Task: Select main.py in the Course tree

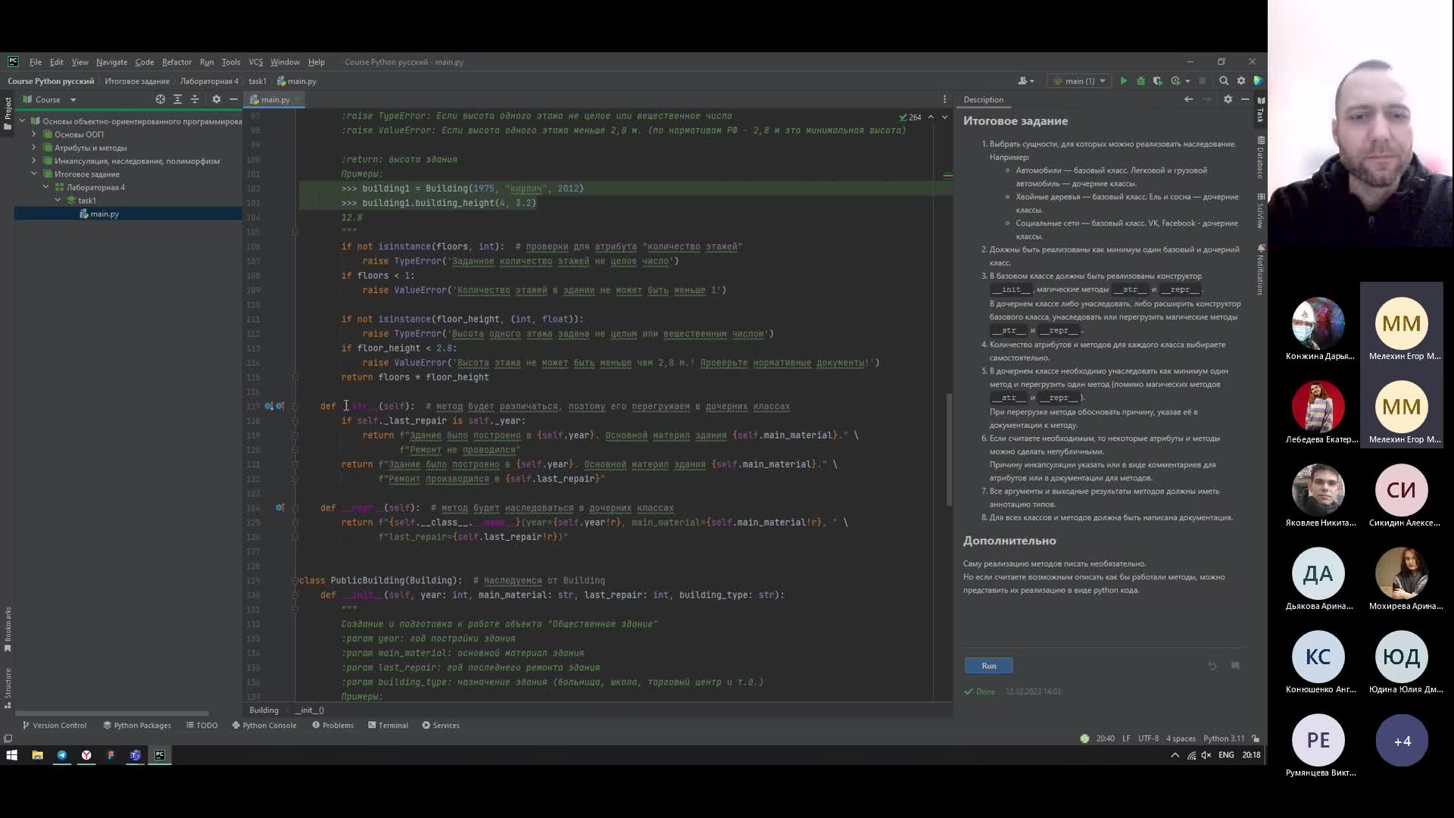Action: (104, 214)
